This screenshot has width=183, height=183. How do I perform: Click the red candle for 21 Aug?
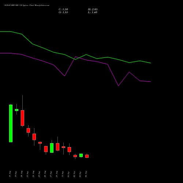point(28,130)
